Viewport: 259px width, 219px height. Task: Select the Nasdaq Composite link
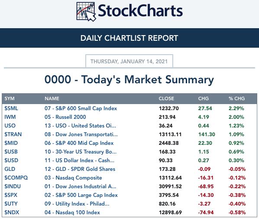73,178
